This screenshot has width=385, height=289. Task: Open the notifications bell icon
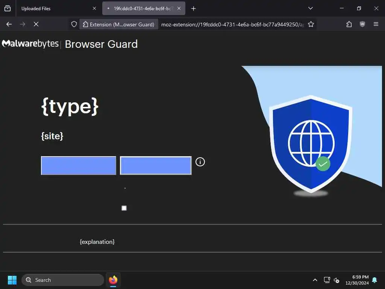[x=375, y=280]
